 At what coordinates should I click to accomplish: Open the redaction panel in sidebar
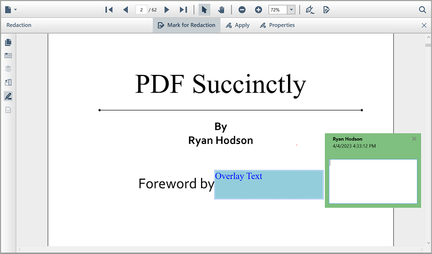coord(8,96)
